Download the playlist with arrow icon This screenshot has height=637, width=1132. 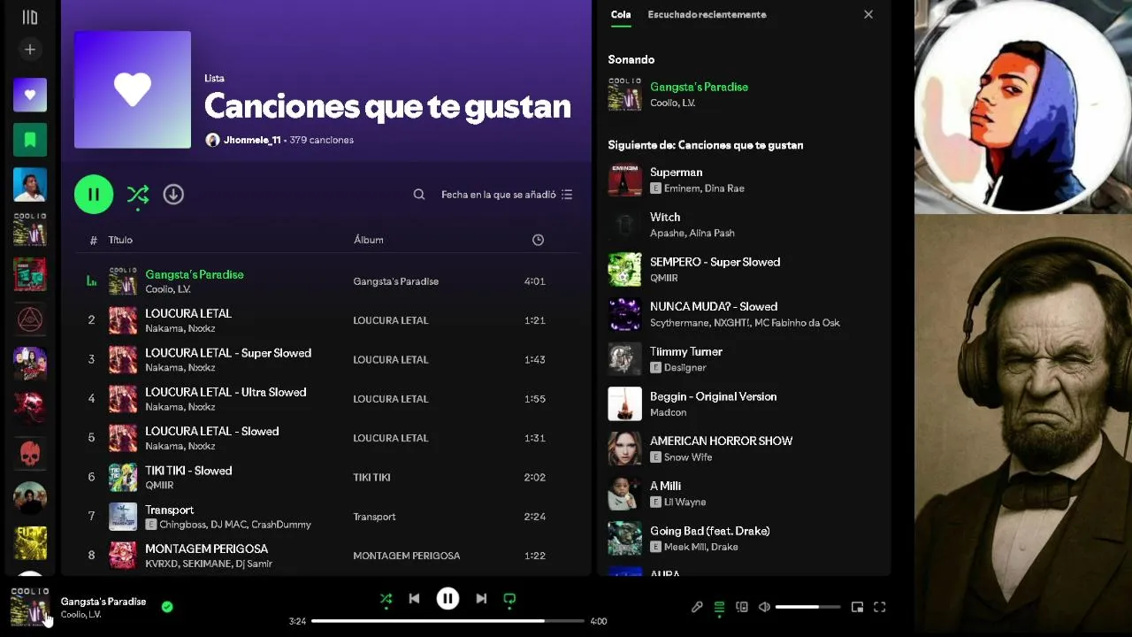tap(173, 195)
